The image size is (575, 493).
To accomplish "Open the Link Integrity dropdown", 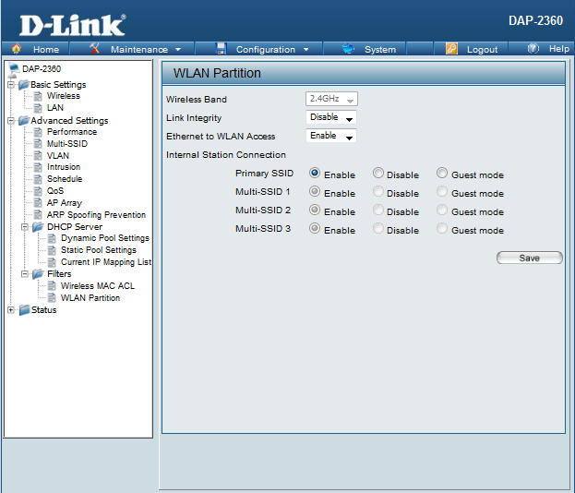I will pyautogui.click(x=331, y=118).
